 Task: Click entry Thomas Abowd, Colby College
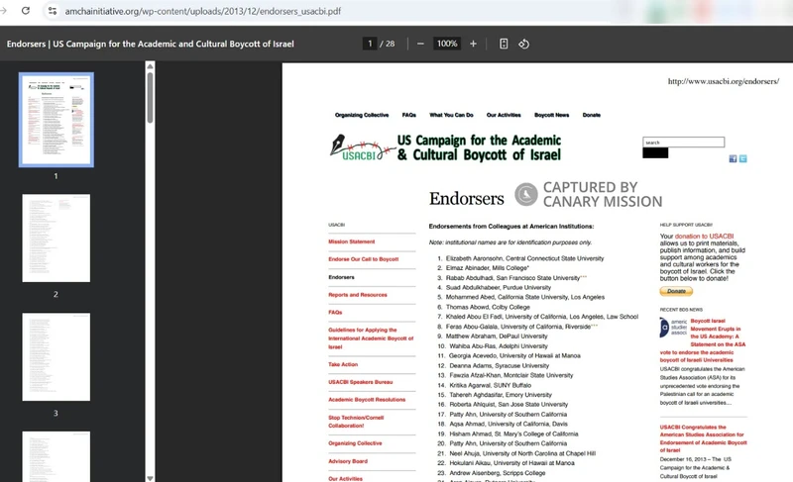(x=488, y=307)
